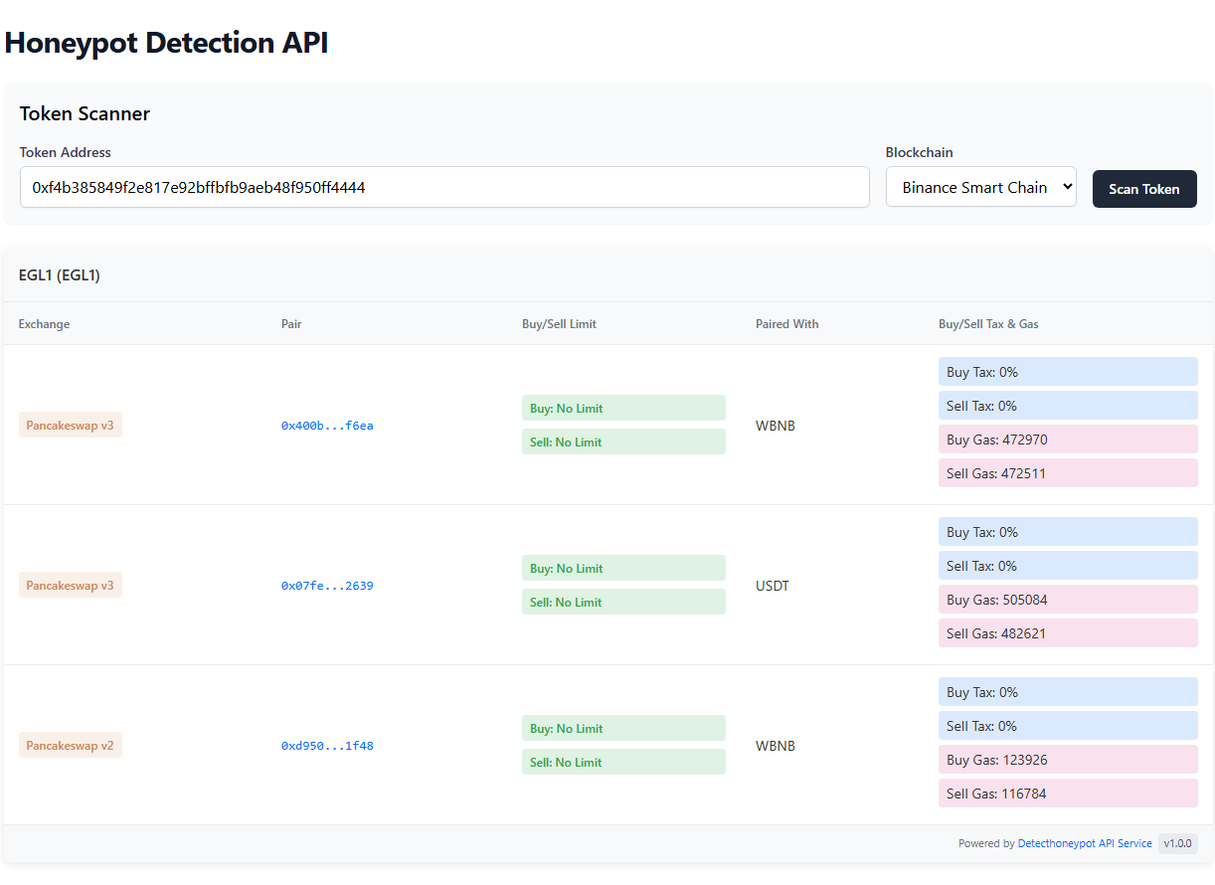Image resolution: width=1215 pixels, height=885 pixels.
Task: Click the Token Address input field
Action: click(444, 187)
